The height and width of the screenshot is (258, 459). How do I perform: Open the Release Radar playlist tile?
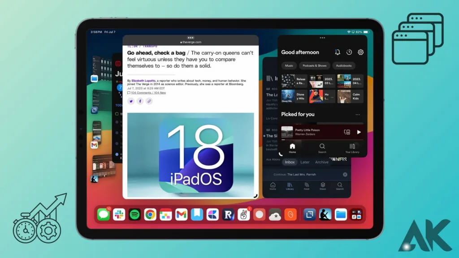pyautogui.click(x=294, y=81)
